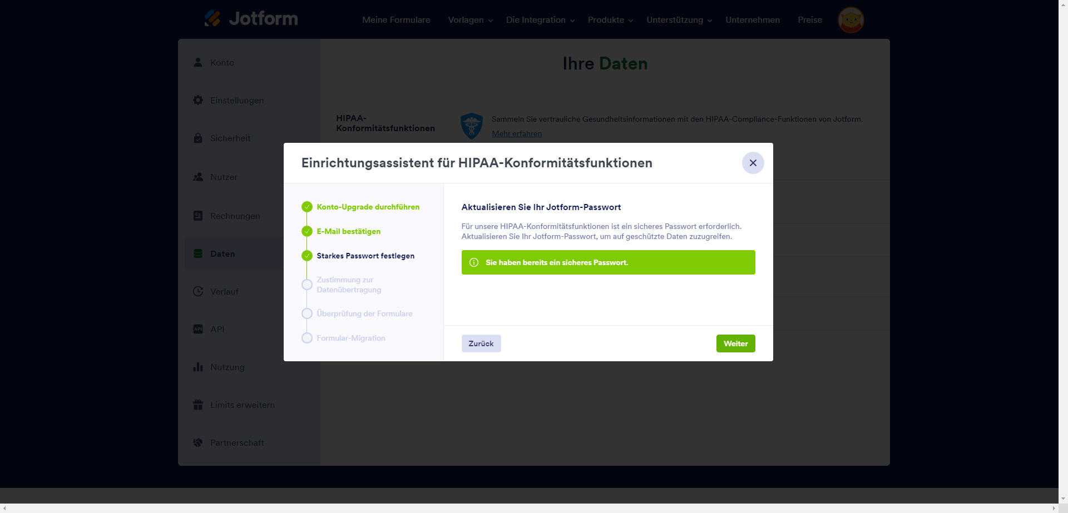
Task: Click the Verlauf history clock icon
Action: (x=198, y=291)
